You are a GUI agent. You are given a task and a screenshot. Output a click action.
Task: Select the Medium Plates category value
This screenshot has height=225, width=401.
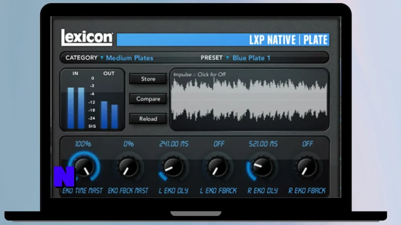(129, 58)
